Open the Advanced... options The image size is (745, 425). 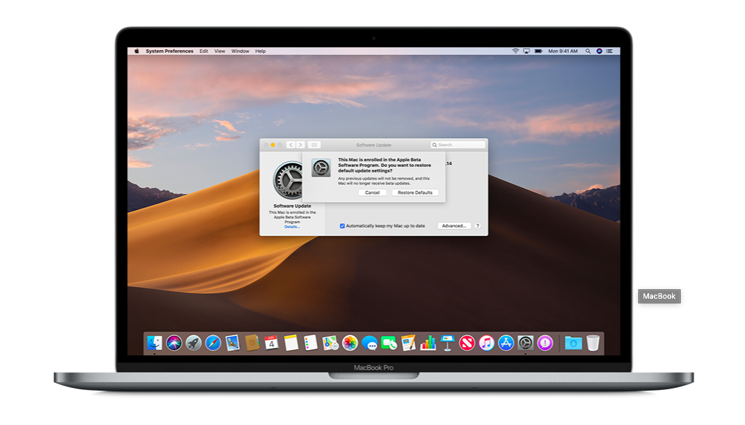tap(454, 226)
